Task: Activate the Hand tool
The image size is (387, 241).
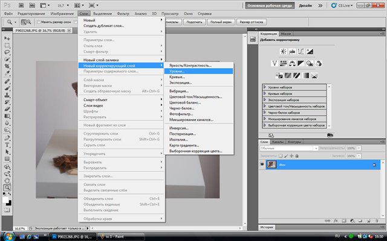Action: coord(7,180)
